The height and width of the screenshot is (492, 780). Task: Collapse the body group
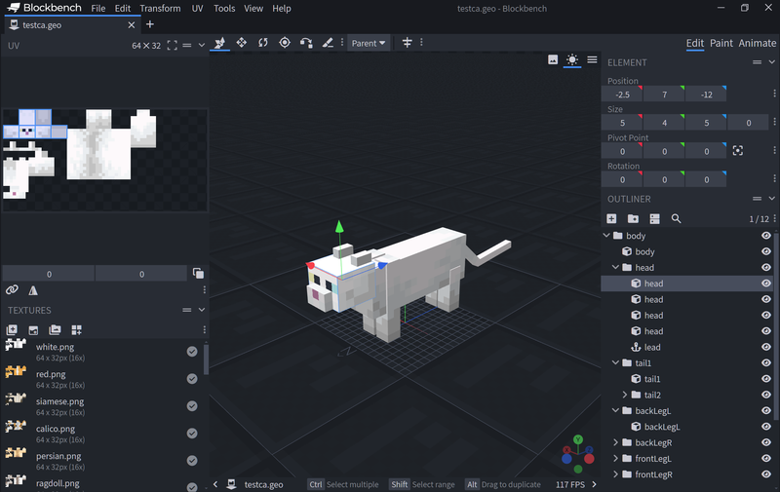pos(606,235)
